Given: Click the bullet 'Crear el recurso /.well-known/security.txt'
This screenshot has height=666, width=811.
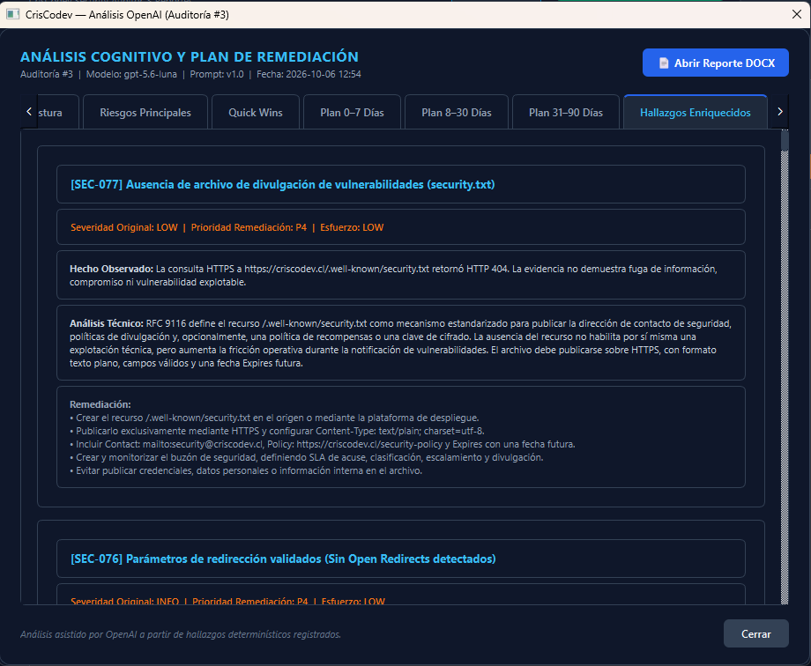Looking at the screenshot, I should (x=274, y=418).
